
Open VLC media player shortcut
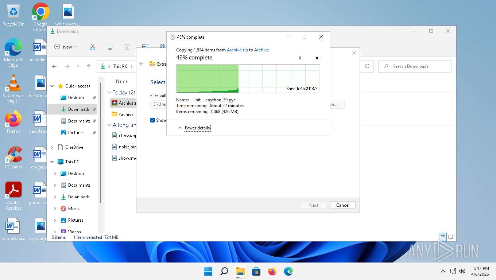coord(13,89)
